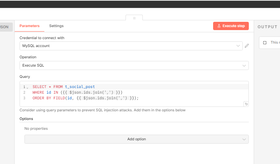This screenshot has height=164, width=280.
Task: Click the spinner icon in Output panel
Action: (265, 43)
